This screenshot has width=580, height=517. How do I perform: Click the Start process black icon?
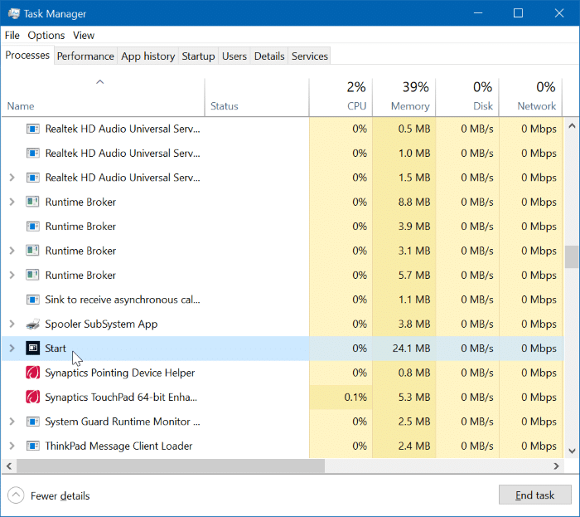[x=32, y=349]
